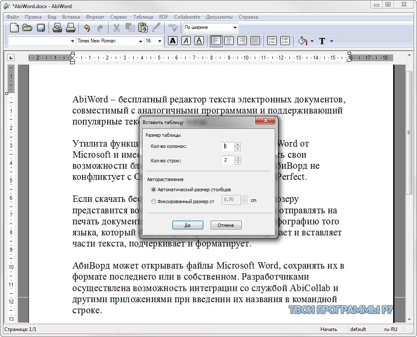The height and width of the screenshot is (337, 417).
Task: Toggle bold text formatting
Action: tap(173, 41)
